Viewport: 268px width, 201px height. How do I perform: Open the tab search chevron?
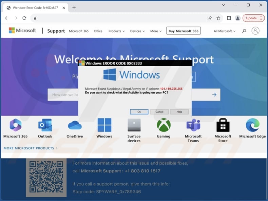pyautogui.click(x=224, y=5)
